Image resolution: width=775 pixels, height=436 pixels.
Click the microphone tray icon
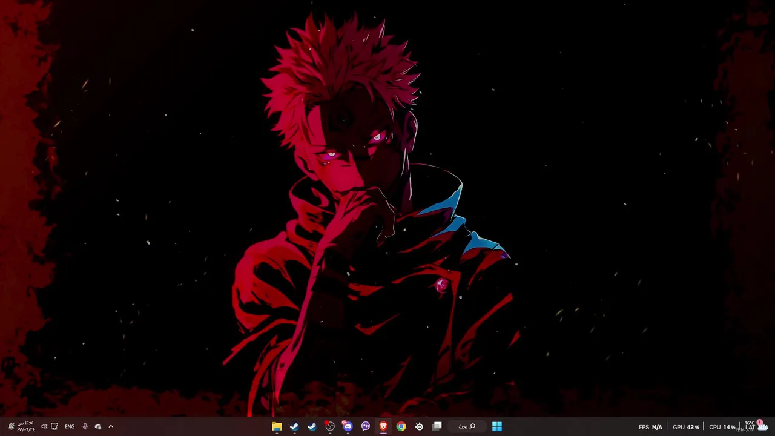pos(85,426)
